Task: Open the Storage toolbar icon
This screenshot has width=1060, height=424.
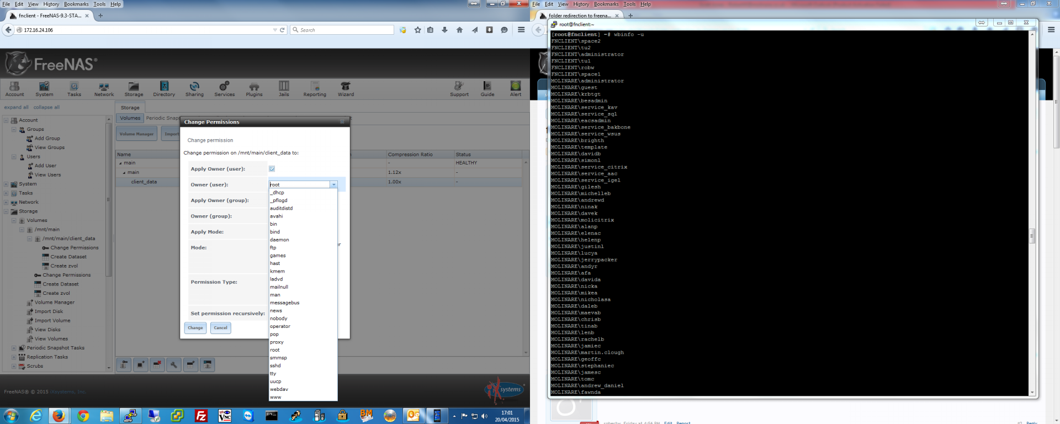Action: [134, 89]
